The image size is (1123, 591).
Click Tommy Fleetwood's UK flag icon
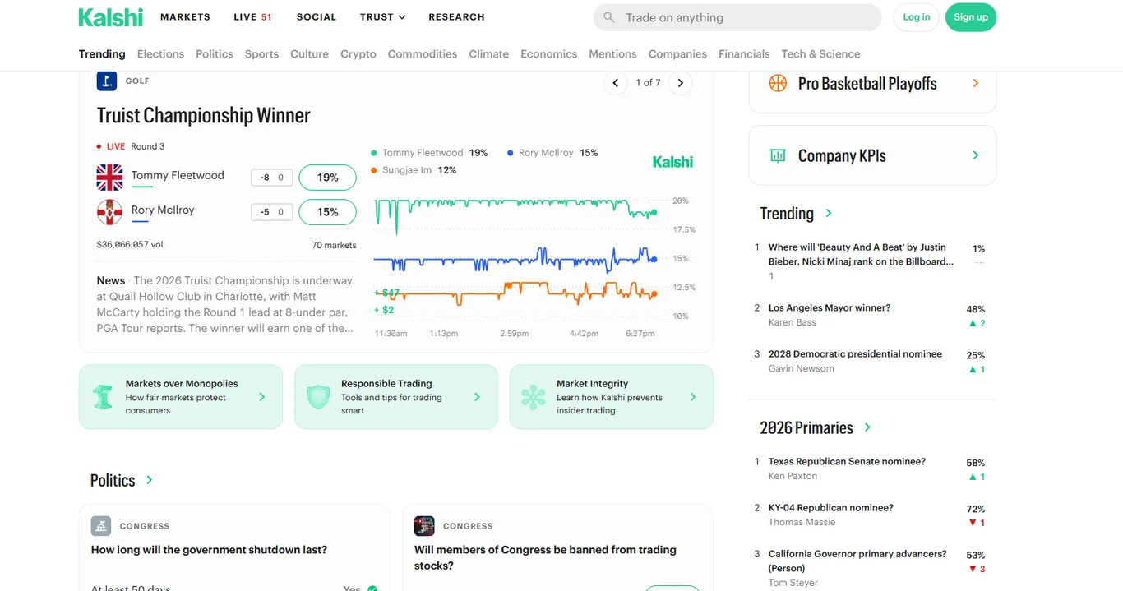(109, 177)
